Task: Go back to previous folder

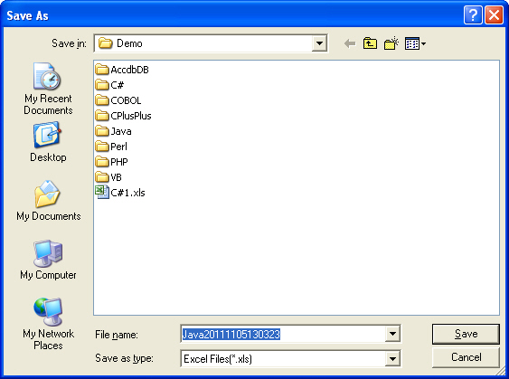Action: (x=350, y=43)
